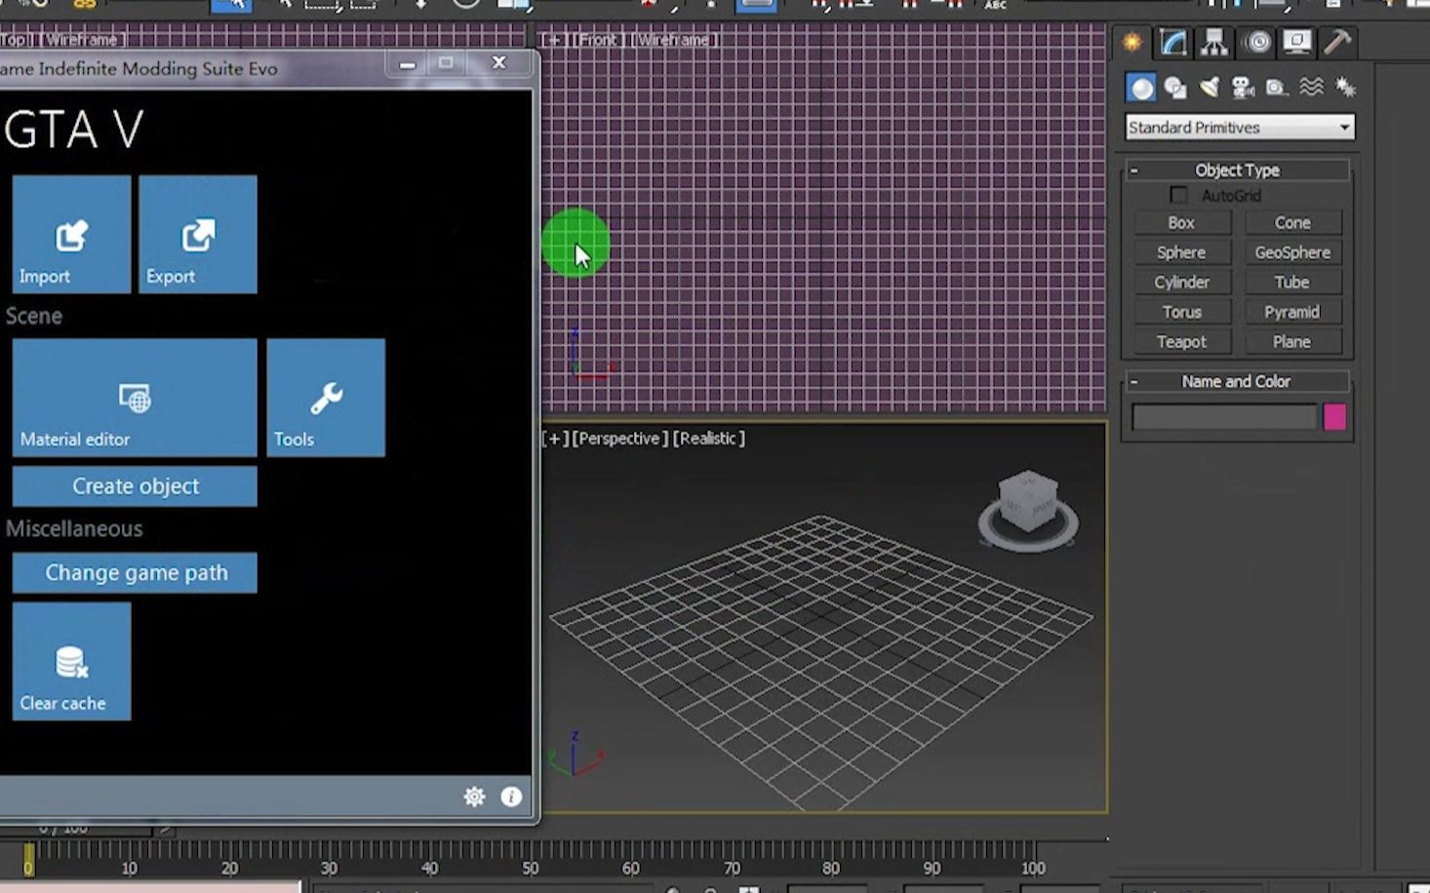
Task: Open the Standard Primitives dropdown
Action: pos(1240,128)
